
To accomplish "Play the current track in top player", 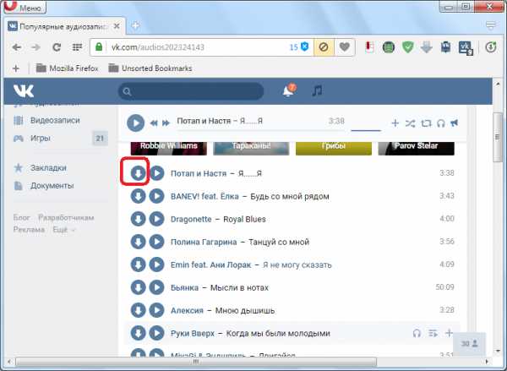I will tap(135, 123).
